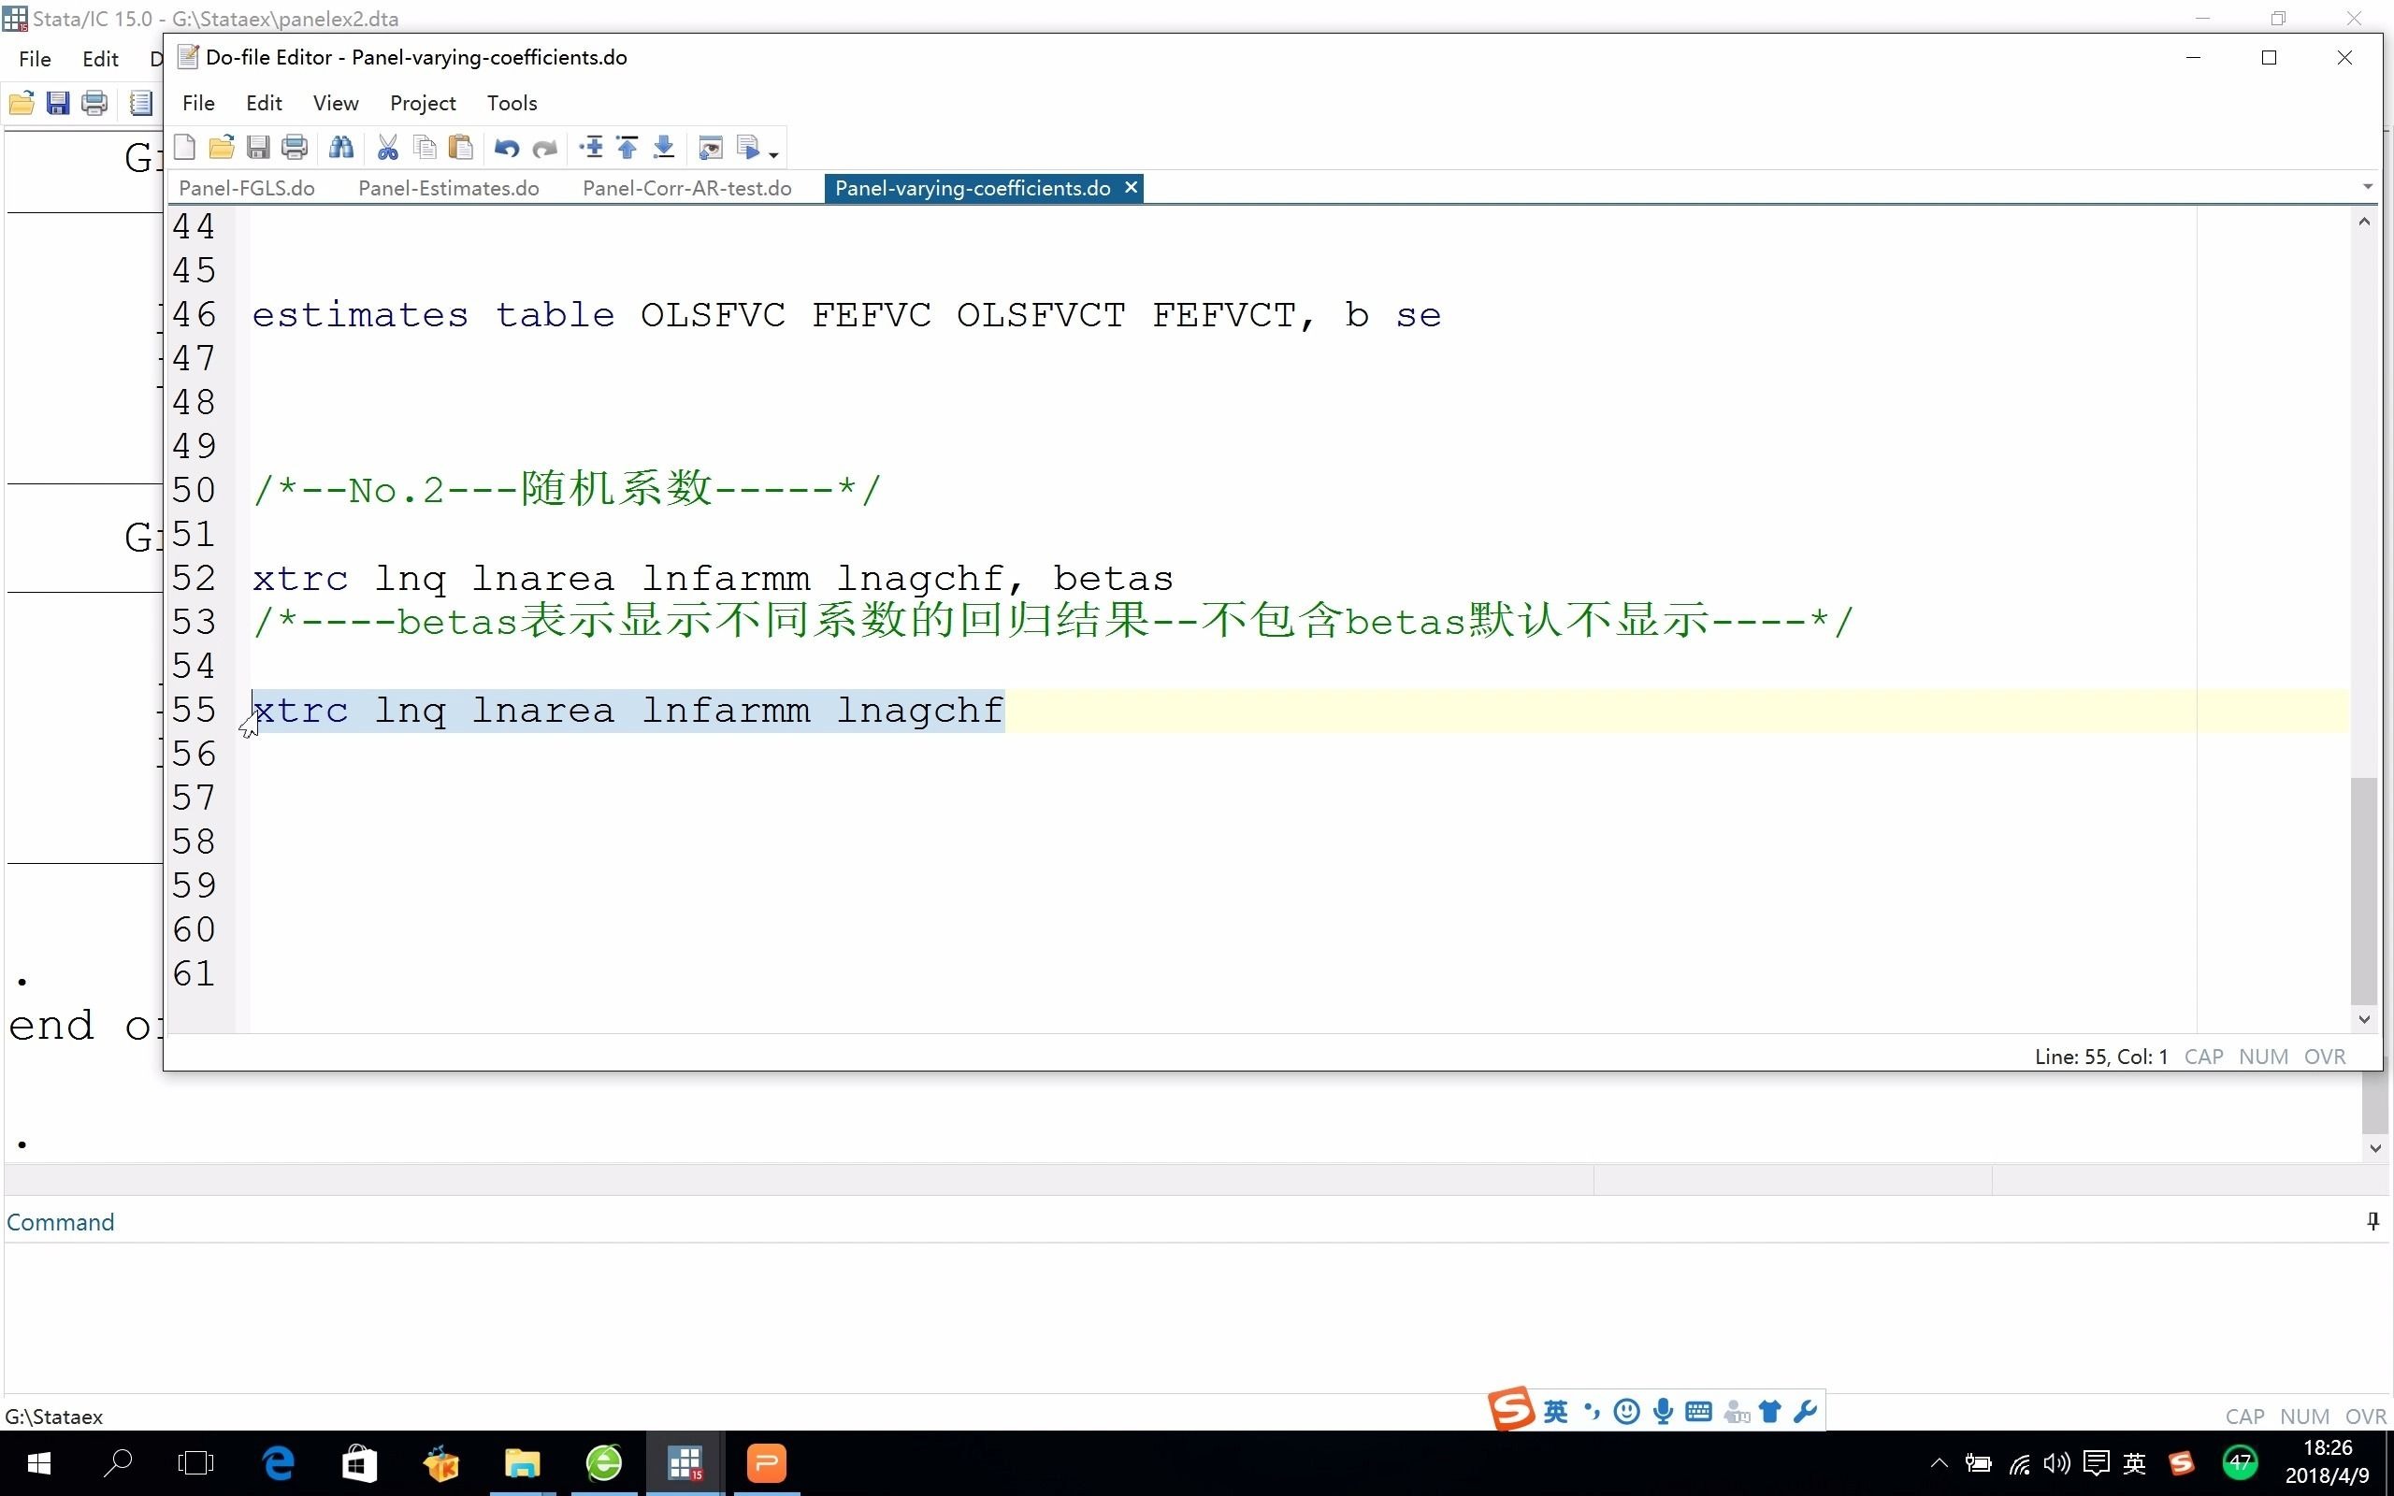This screenshot has height=1496, width=2394.
Task: Close the Panel-varying-coefficients.do tab
Action: pos(1131,187)
